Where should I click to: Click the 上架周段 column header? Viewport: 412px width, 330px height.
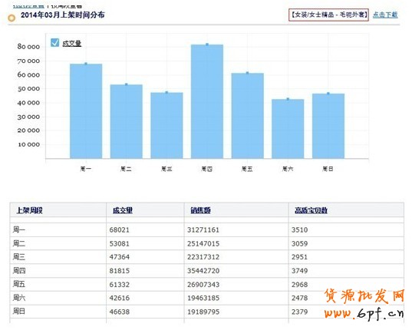[29, 210]
